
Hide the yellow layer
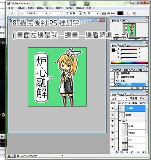click(x=112, y=133)
